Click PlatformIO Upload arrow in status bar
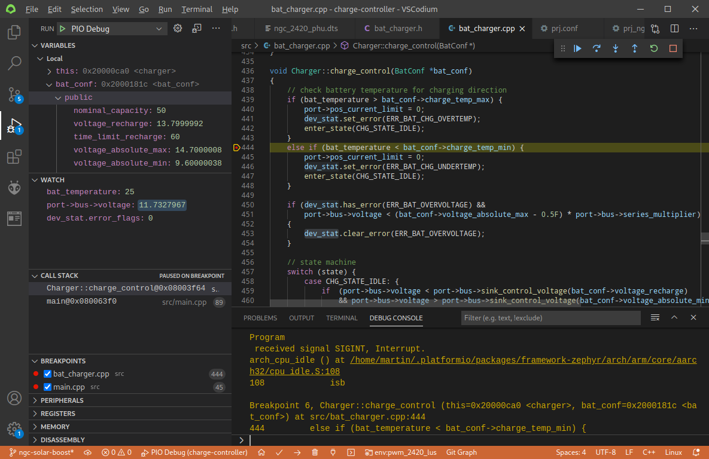The width and height of the screenshot is (709, 459). [x=297, y=452]
